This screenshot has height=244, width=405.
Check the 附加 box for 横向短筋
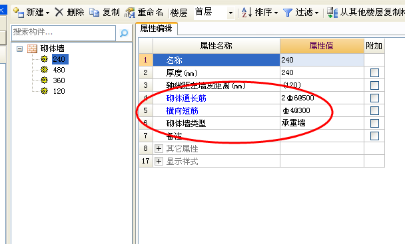(x=374, y=110)
